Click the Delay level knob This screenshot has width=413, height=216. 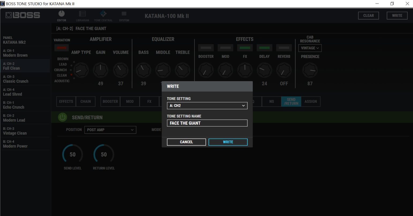[265, 70]
